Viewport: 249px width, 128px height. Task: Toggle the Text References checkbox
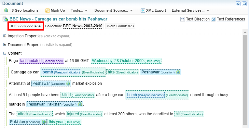(x=213, y=19)
